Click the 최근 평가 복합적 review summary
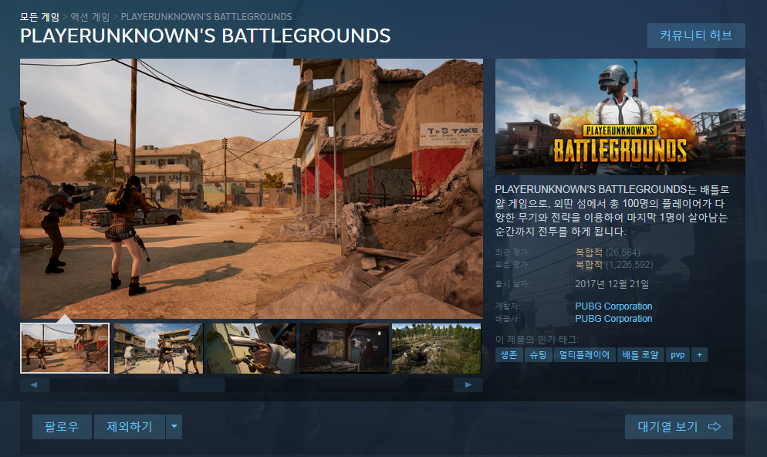The width and height of the screenshot is (767, 457). point(607,252)
